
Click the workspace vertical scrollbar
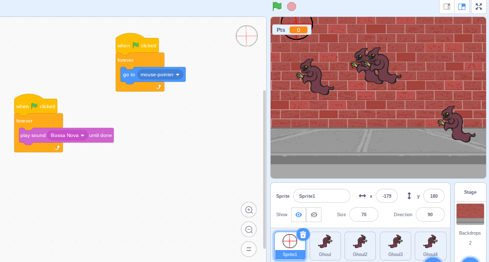click(264, 169)
